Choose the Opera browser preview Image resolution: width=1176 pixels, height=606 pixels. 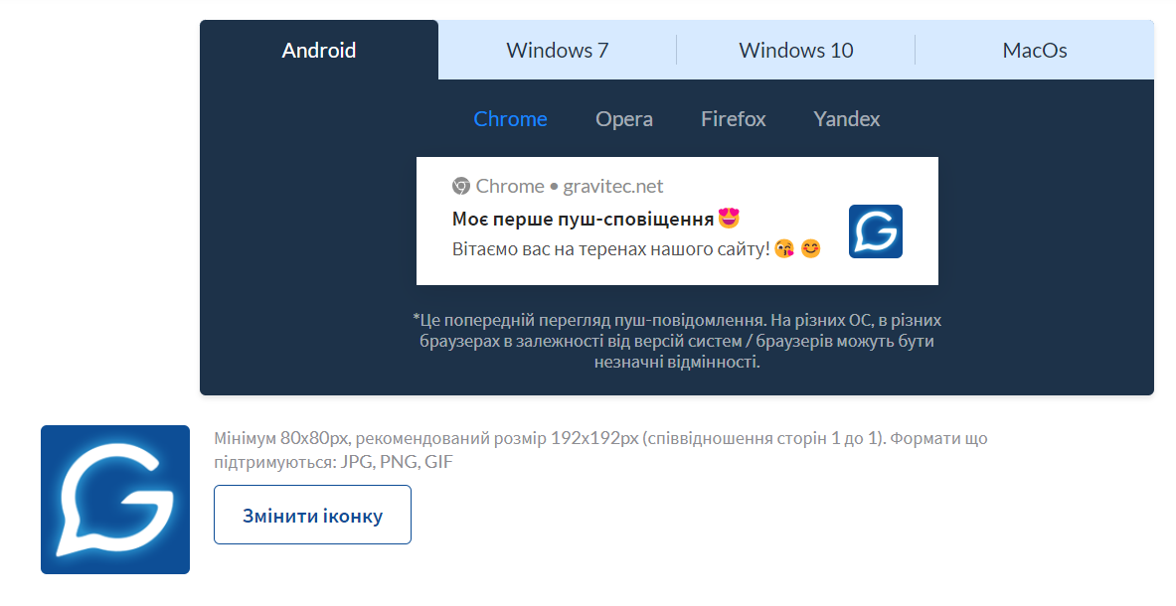pyautogui.click(x=624, y=119)
